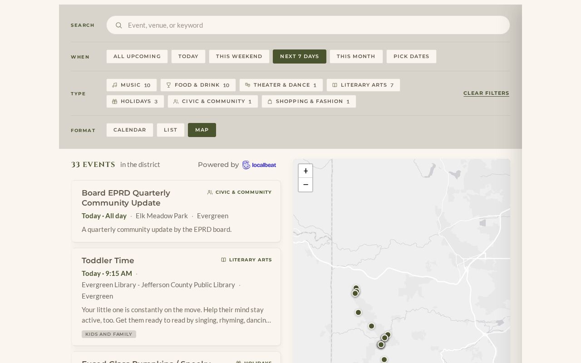Select the All Upcoming date filter

tap(137, 56)
